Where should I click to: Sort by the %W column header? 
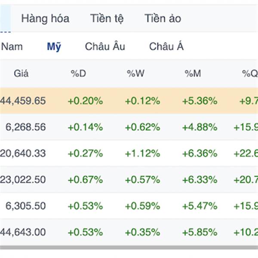(x=135, y=74)
